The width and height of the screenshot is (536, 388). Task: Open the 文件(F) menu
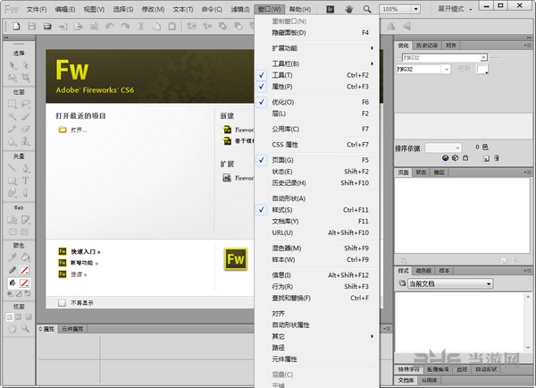(x=37, y=9)
